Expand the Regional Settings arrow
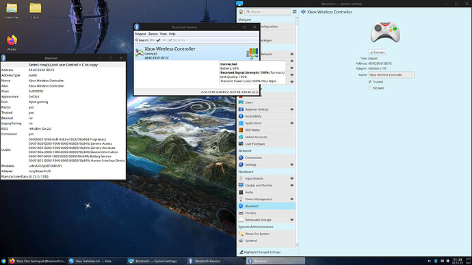 tap(291, 109)
